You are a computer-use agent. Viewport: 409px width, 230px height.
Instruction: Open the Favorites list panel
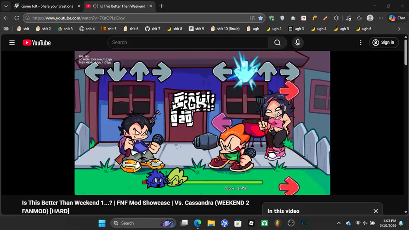click(359, 18)
